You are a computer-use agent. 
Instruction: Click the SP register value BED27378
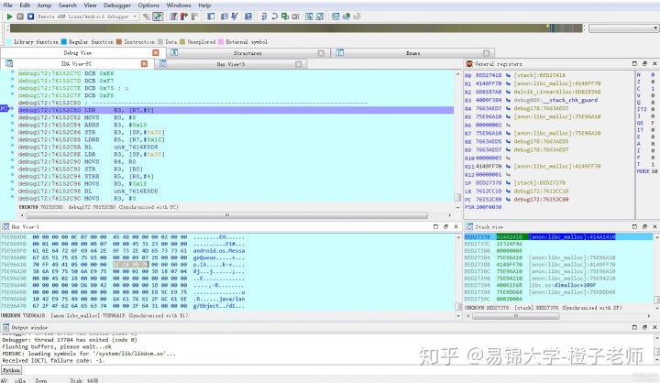(489, 183)
